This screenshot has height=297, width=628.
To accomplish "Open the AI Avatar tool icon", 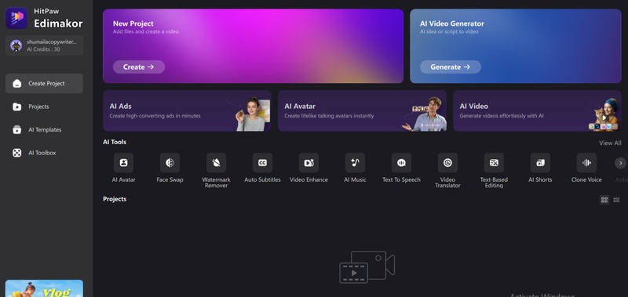I will tap(123, 163).
